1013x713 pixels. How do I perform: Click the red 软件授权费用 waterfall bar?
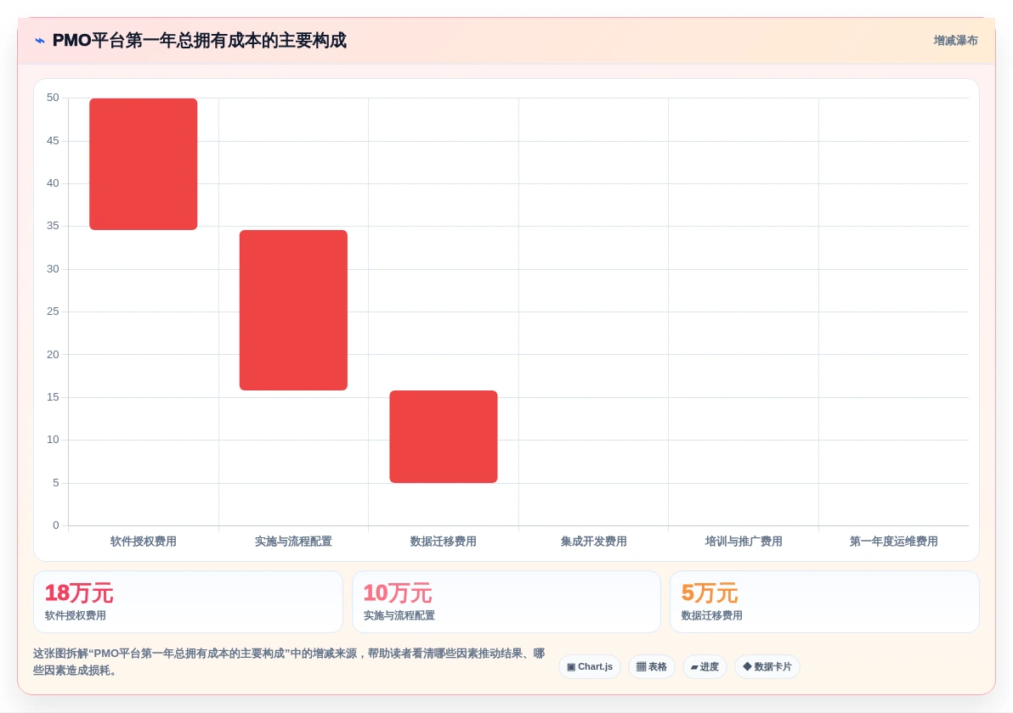point(144,164)
